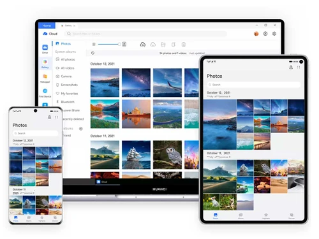Open the sailing ship photo on laptop

pos(136,155)
